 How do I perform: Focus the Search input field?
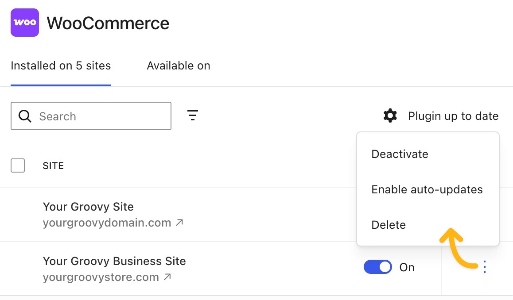91,116
